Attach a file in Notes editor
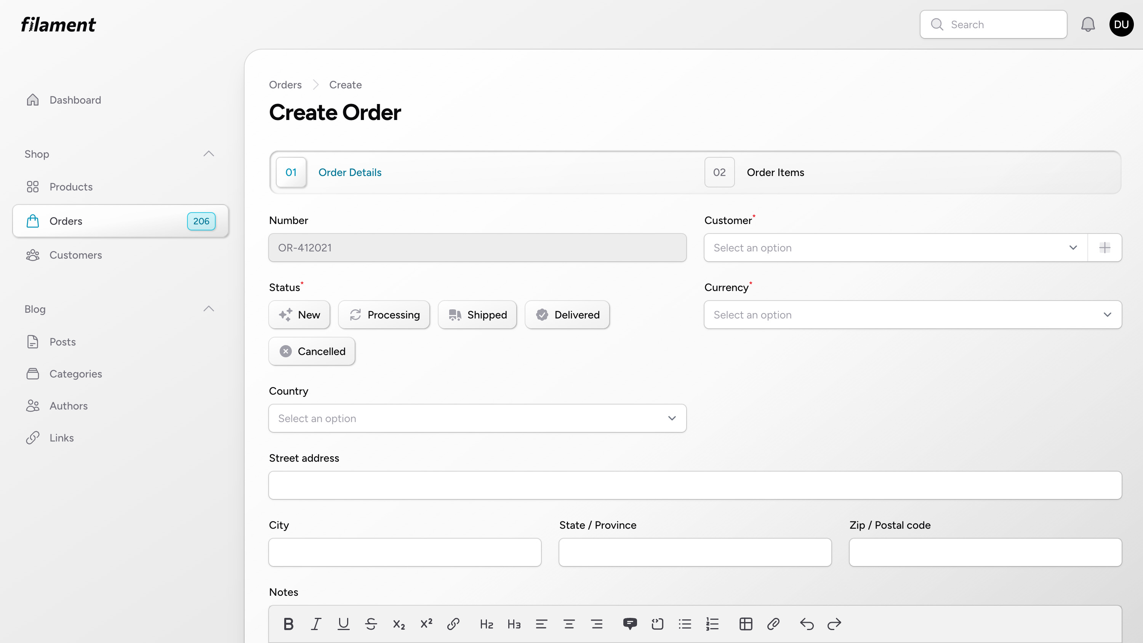 point(774,624)
